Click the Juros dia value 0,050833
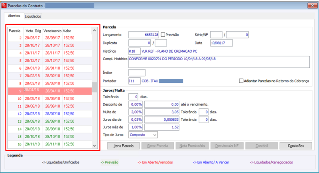Screen dimensions: 319x173 (x=162, y=120)
